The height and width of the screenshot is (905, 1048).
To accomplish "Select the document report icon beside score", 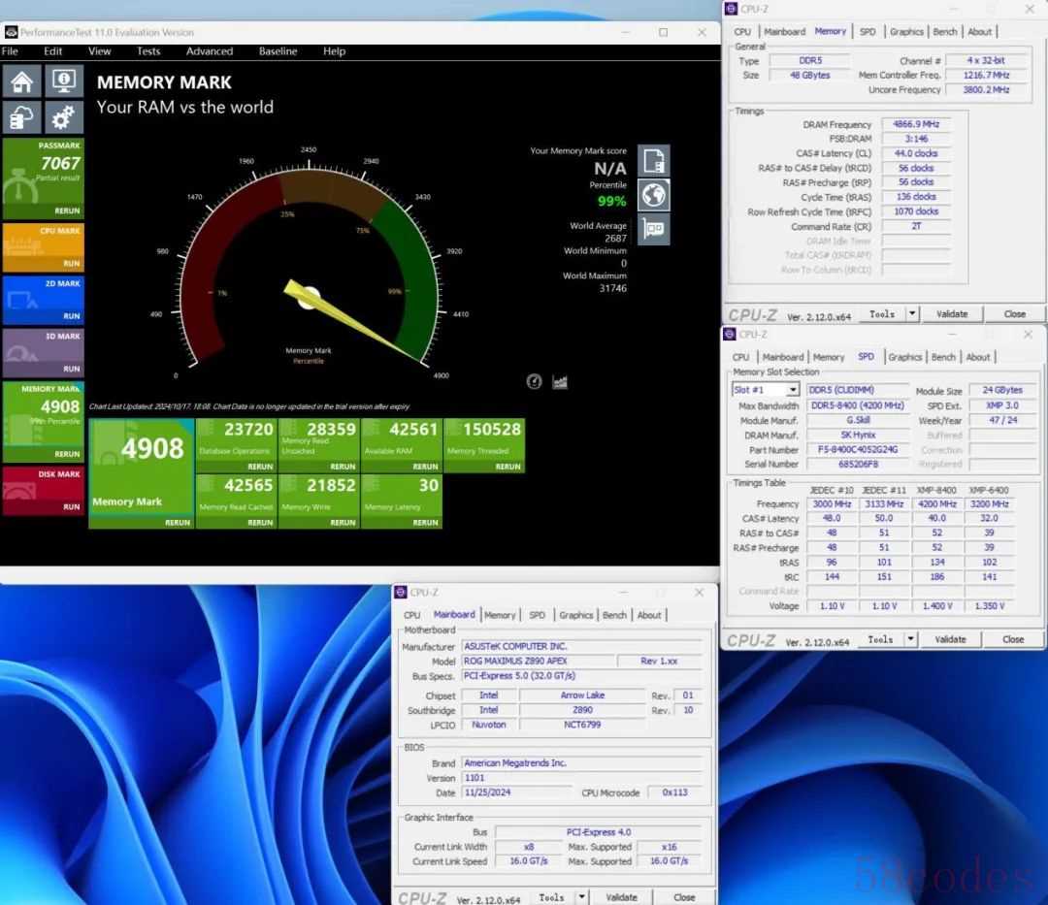I will tap(654, 161).
